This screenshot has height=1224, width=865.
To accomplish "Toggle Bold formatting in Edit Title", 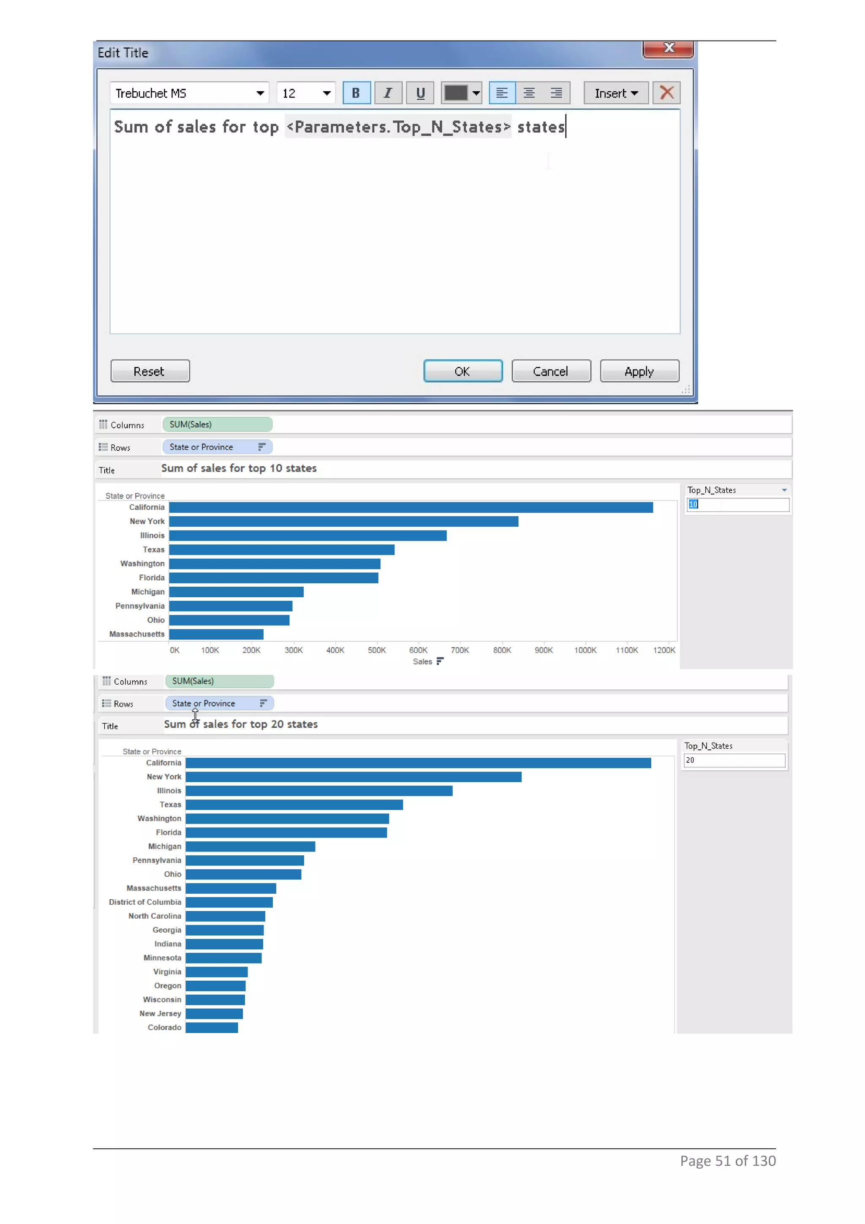I will (356, 93).
